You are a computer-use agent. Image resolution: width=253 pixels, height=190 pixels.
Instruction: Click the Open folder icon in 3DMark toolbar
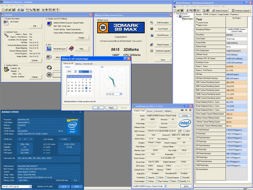pyautogui.click(x=6, y=9)
